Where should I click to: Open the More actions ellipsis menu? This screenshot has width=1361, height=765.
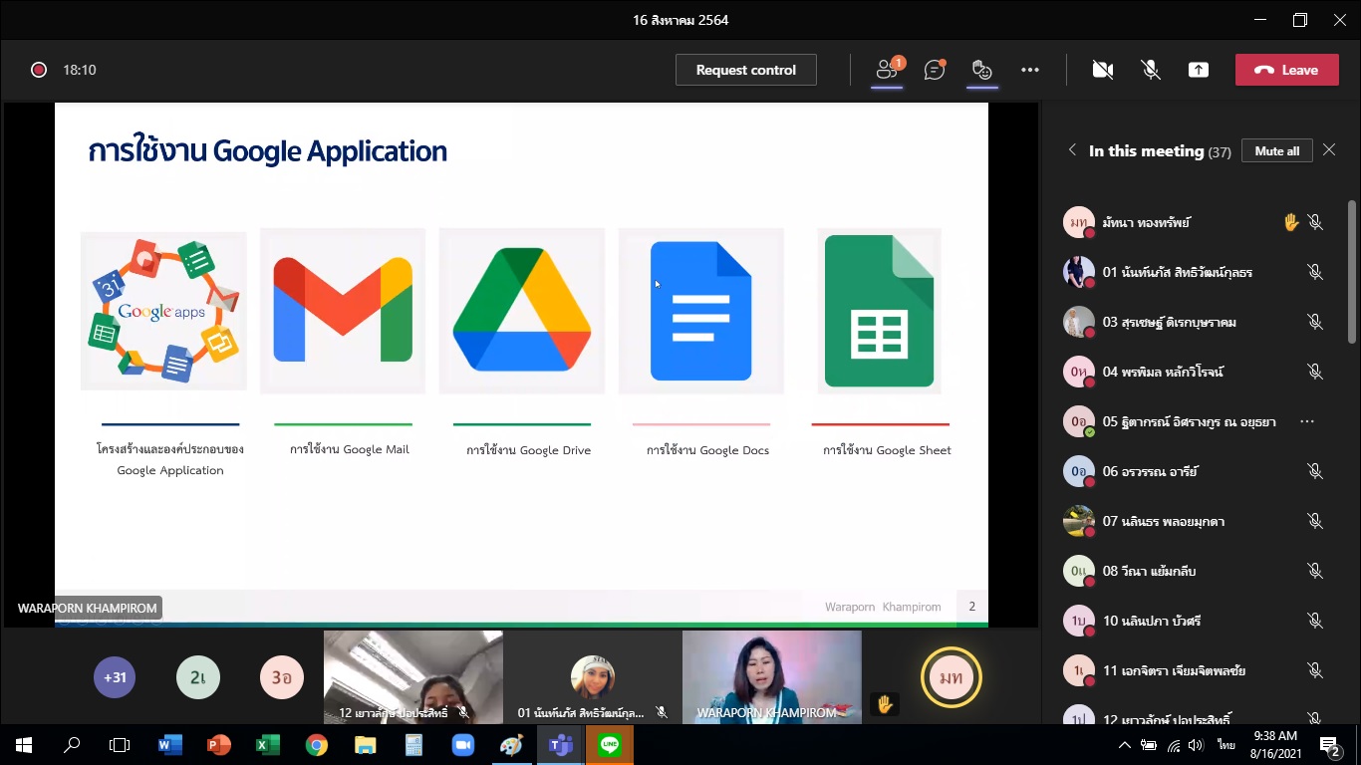pos(1030,70)
